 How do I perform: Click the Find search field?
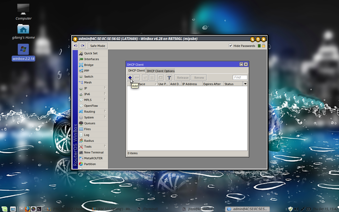click(240, 77)
